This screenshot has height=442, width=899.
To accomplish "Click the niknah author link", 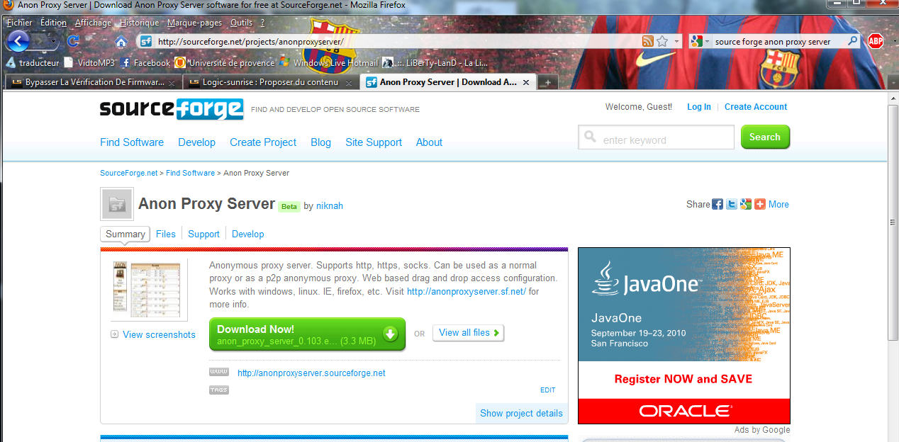I will coord(330,206).
